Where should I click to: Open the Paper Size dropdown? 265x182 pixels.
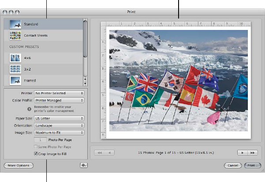pos(59,119)
